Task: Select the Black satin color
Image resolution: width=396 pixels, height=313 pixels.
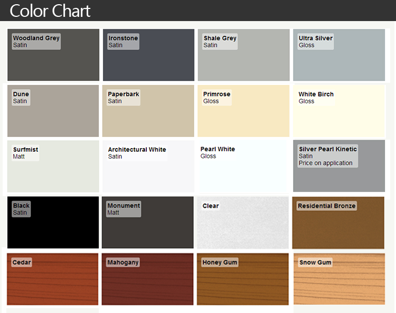Action: tap(53, 222)
